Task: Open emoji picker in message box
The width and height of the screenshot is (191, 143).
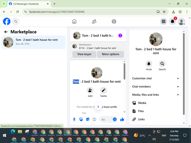Action: point(115,119)
